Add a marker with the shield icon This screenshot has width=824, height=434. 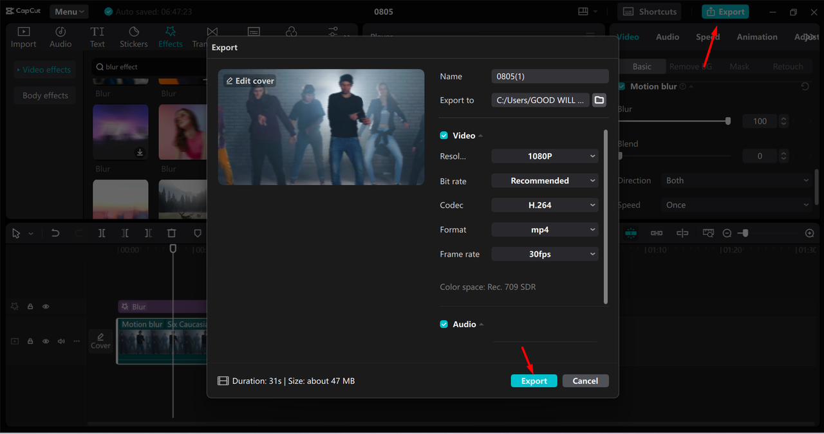pos(198,233)
